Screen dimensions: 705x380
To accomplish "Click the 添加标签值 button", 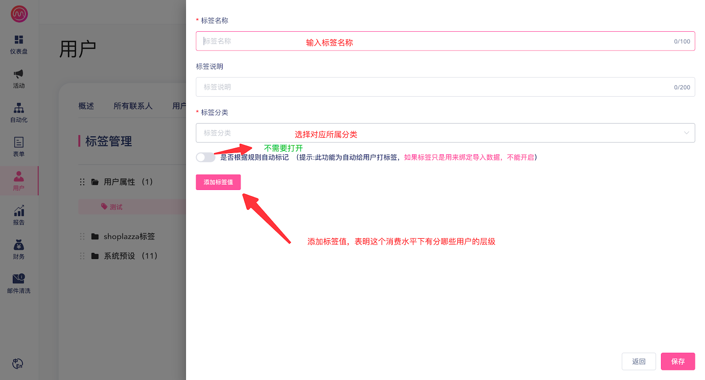I will coord(218,182).
